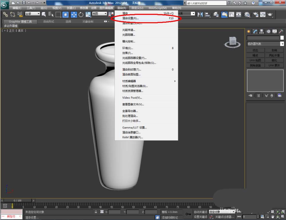286x220 pixels.
Task: Switch to the Create panel tab icon
Action: coord(249,31)
